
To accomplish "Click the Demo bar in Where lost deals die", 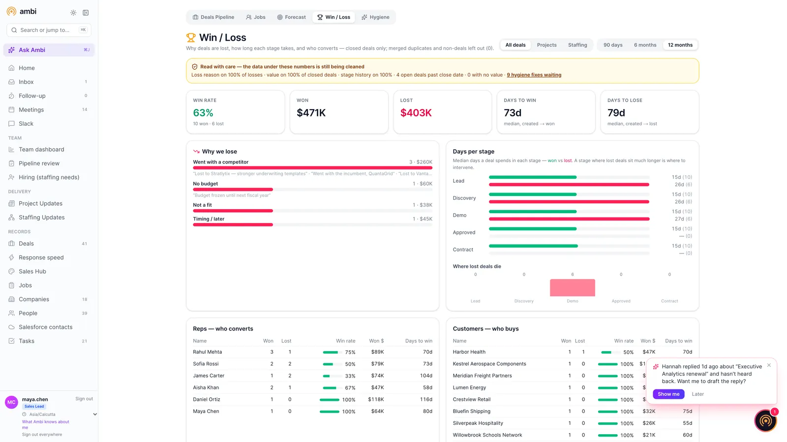I will tap(572, 288).
